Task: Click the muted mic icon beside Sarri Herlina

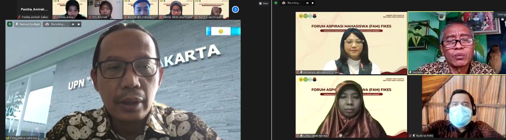Action: (298, 136)
